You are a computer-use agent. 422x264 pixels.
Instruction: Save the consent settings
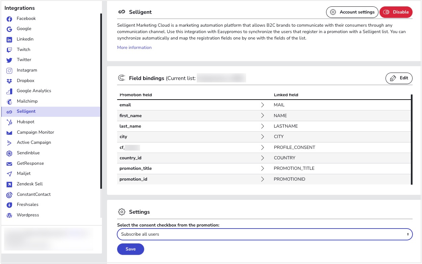131,249
